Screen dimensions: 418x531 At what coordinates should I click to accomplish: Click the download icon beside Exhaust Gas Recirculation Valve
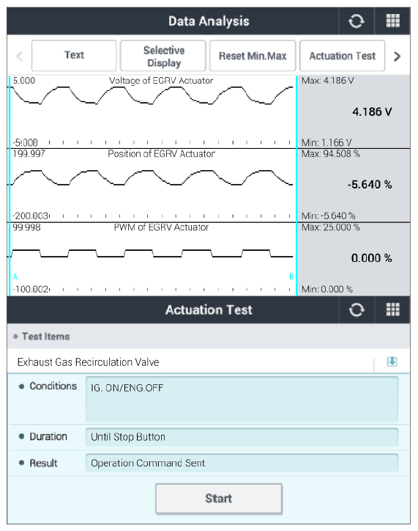point(392,362)
